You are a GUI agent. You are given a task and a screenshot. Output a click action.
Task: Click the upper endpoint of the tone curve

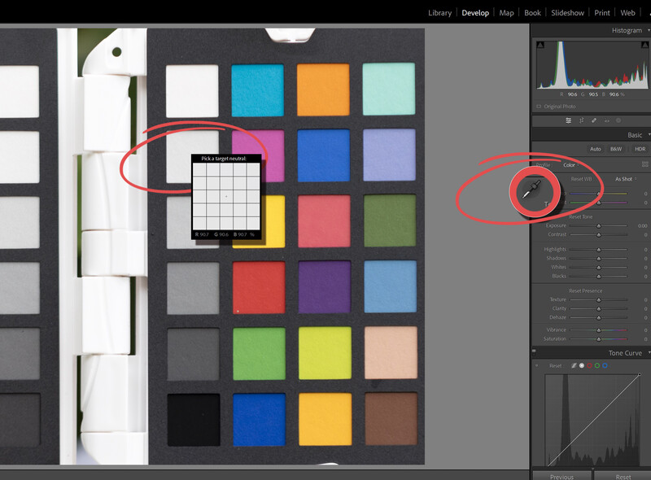[x=640, y=374]
